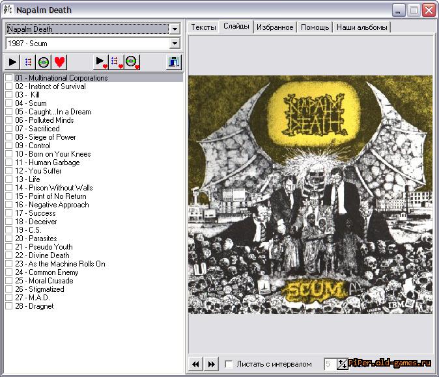Viewport: 439px width, 377px height.
Task: Switch to the Наши альбомы tab
Action: pos(362,27)
